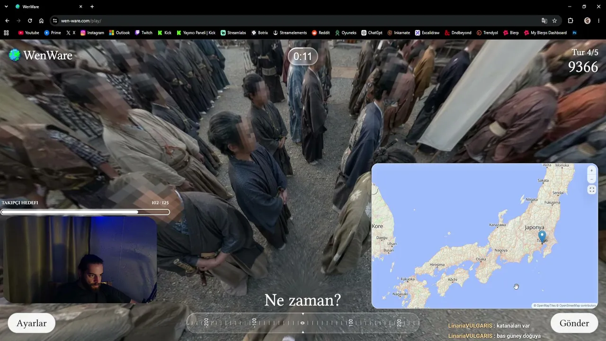Open the Blerp bookmark

coord(511,33)
